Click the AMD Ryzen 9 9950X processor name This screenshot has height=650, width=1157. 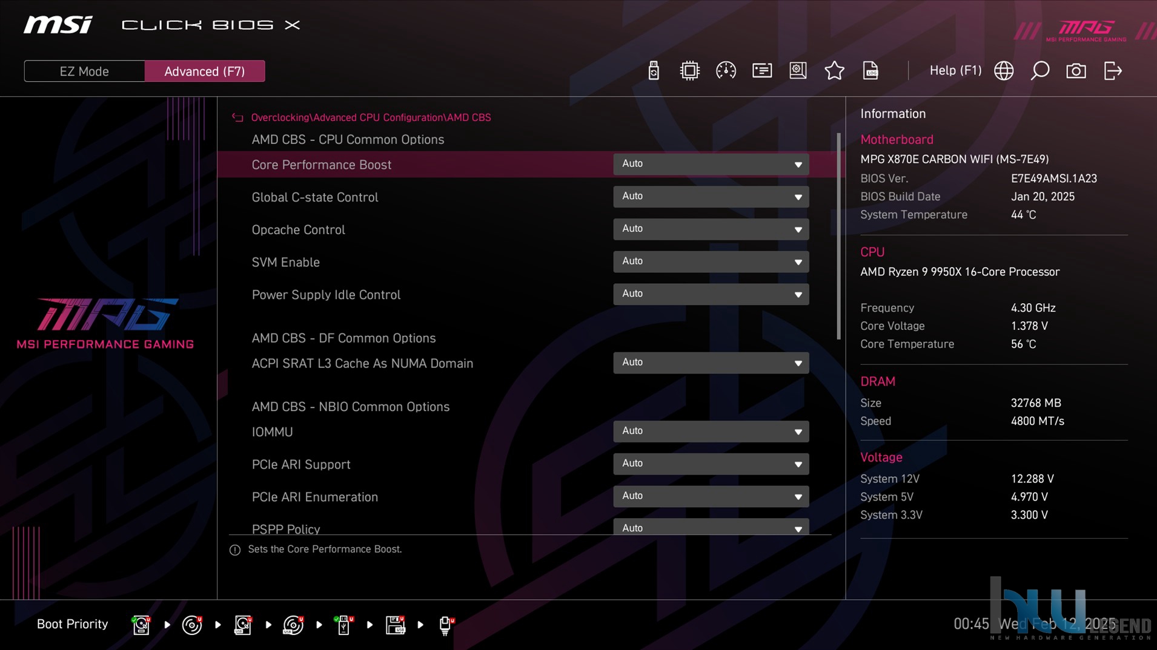tap(960, 272)
